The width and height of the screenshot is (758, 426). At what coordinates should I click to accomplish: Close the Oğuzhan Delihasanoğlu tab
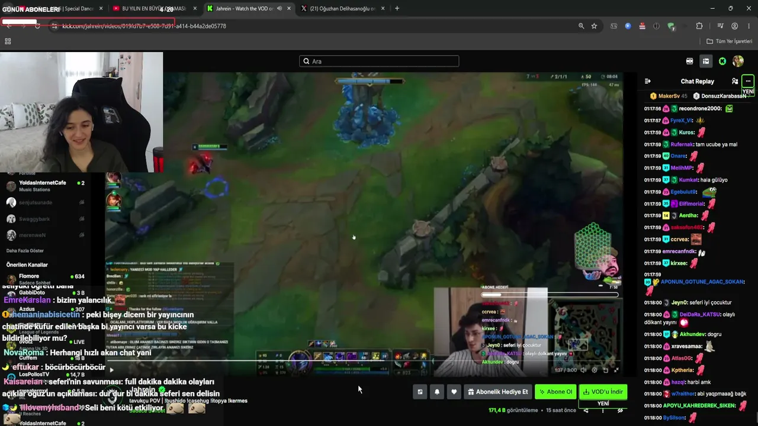(x=383, y=8)
